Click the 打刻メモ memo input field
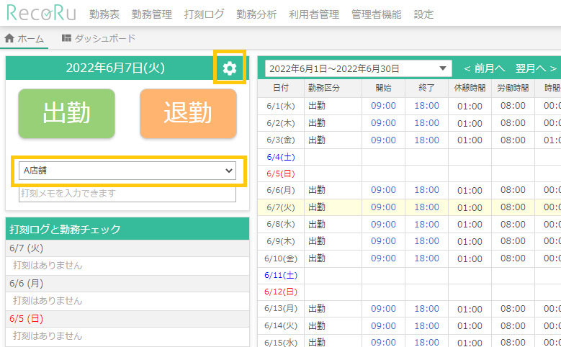This screenshot has height=347, width=561. pyautogui.click(x=127, y=193)
